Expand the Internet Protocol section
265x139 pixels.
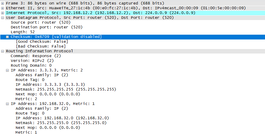[3, 13]
